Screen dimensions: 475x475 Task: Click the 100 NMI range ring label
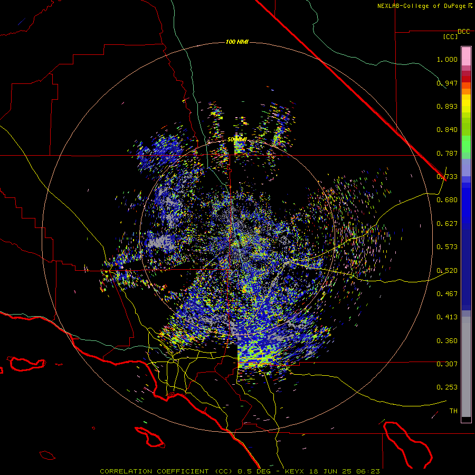pyautogui.click(x=237, y=42)
